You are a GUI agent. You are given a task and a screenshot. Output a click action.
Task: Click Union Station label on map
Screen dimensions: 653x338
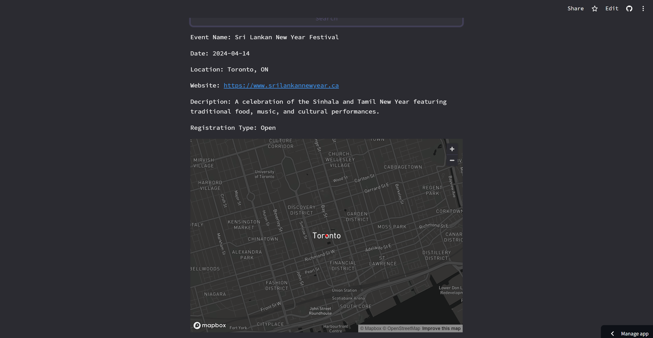344,290
